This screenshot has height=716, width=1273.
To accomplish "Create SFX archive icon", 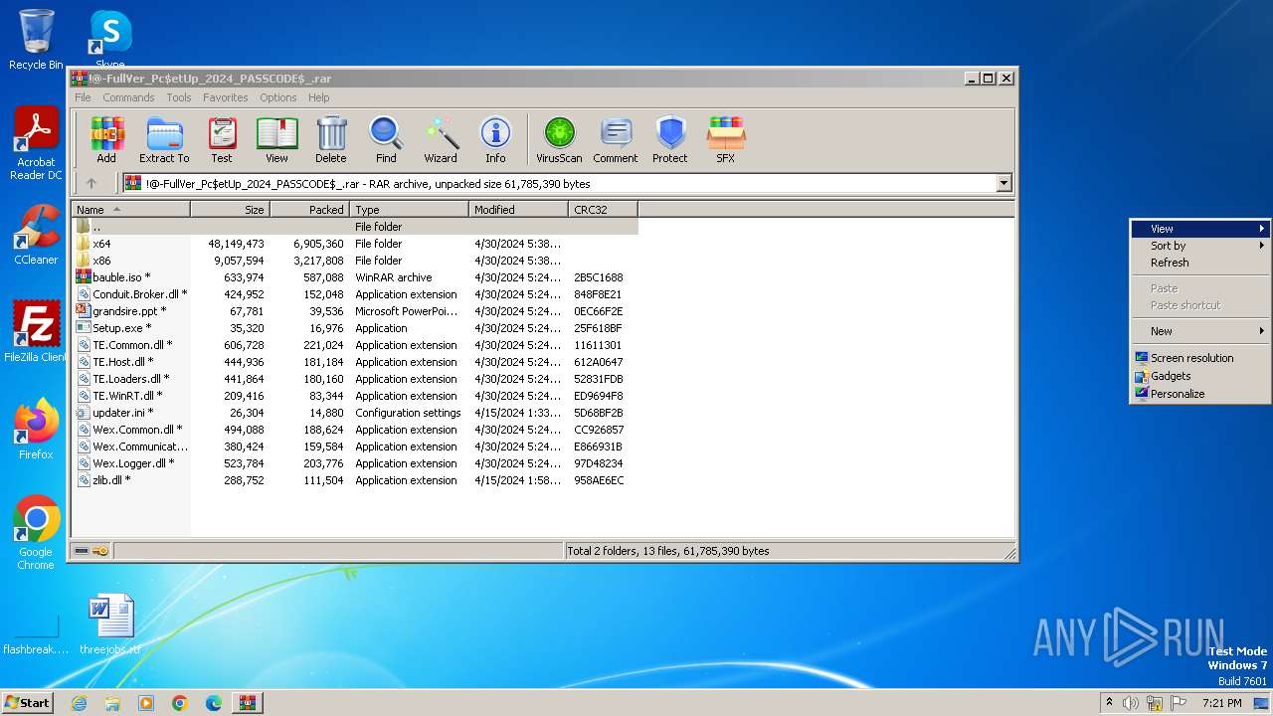I will pyautogui.click(x=726, y=139).
